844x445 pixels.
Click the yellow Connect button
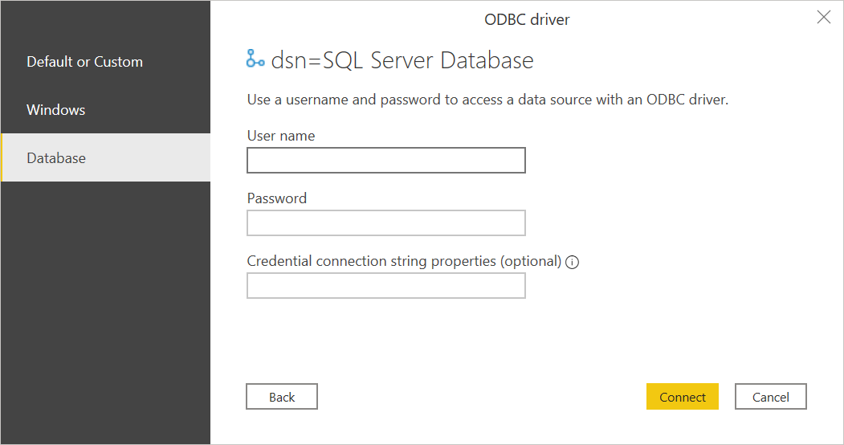[682, 397]
